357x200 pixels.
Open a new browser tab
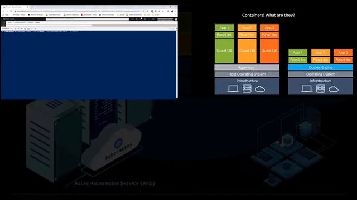point(32,7)
